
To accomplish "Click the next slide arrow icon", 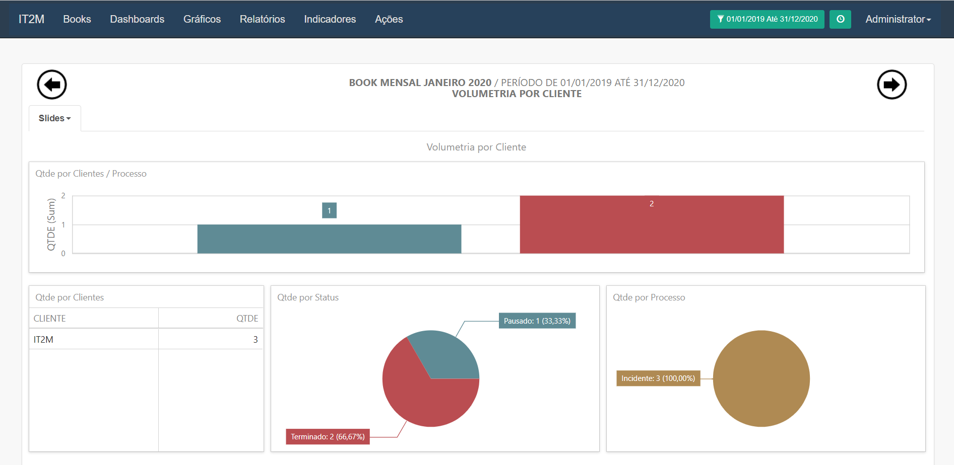I will tap(892, 85).
